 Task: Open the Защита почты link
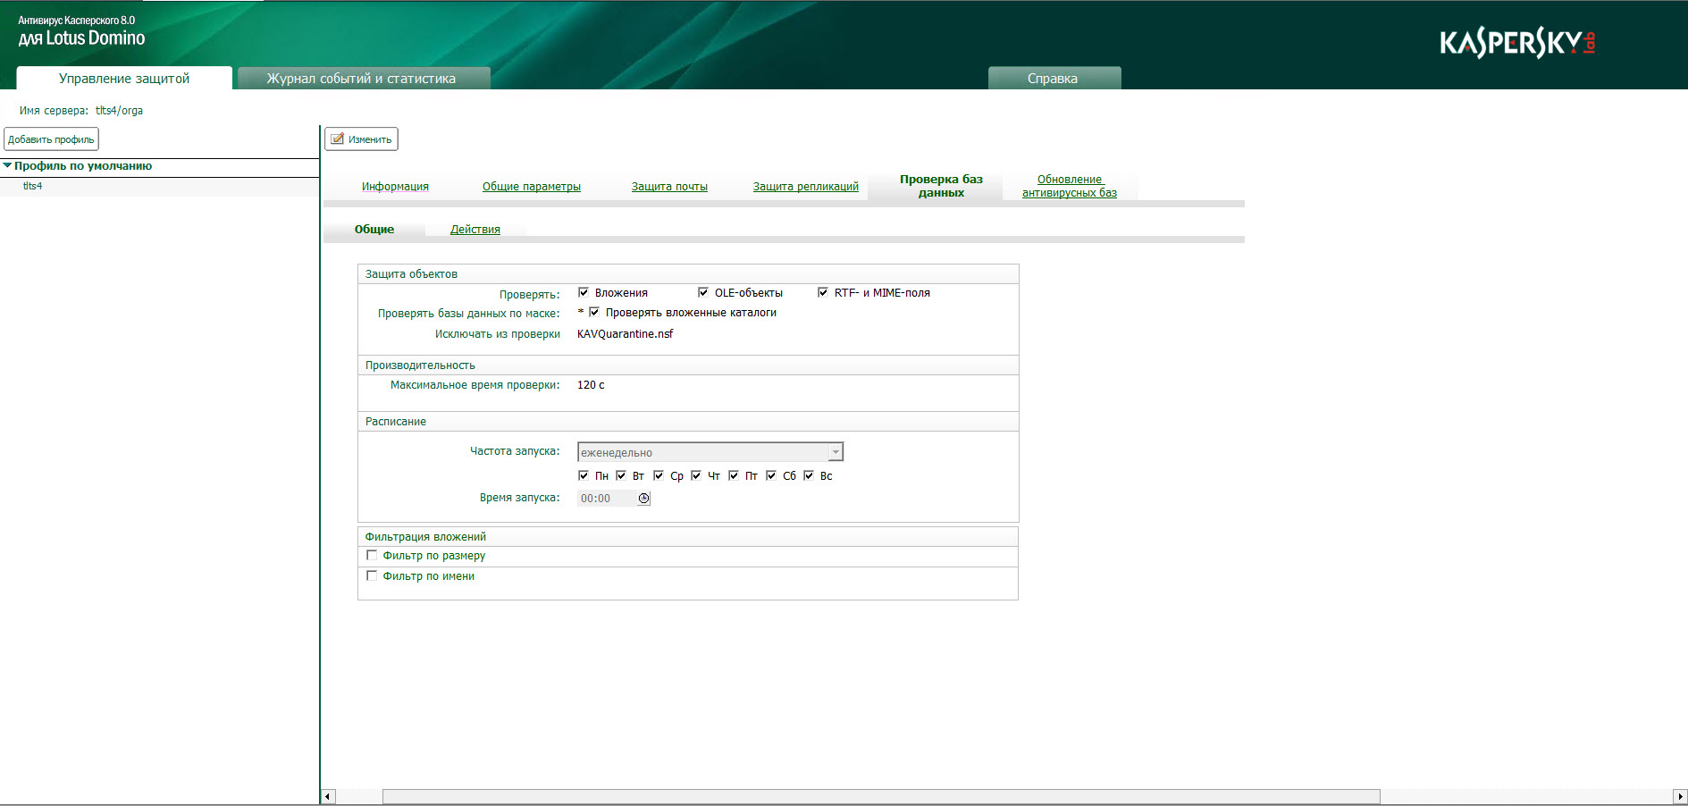point(669,187)
